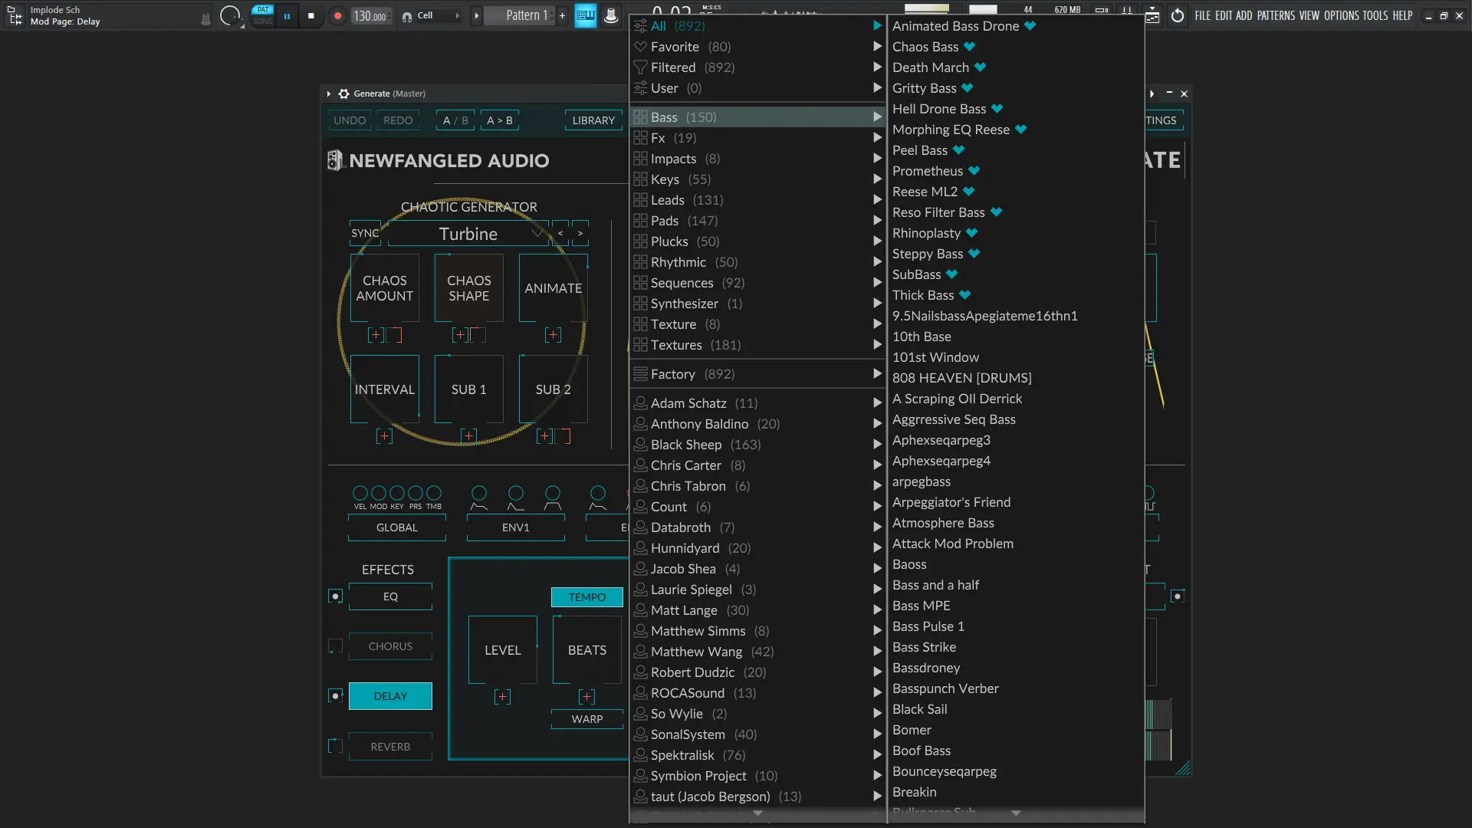The height and width of the screenshot is (828, 1472).
Task: Click the typing keyboard to piano keyboard icon
Action: pos(585,15)
